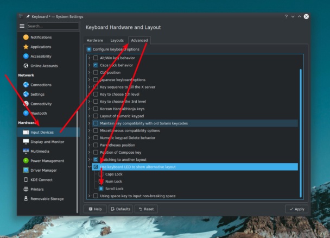
Task: Select Japanese keyboard options row
Action: (x=195, y=80)
